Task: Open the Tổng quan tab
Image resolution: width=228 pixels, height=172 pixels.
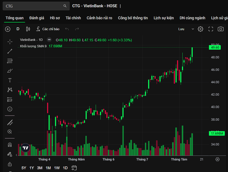Action: [x=14, y=18]
